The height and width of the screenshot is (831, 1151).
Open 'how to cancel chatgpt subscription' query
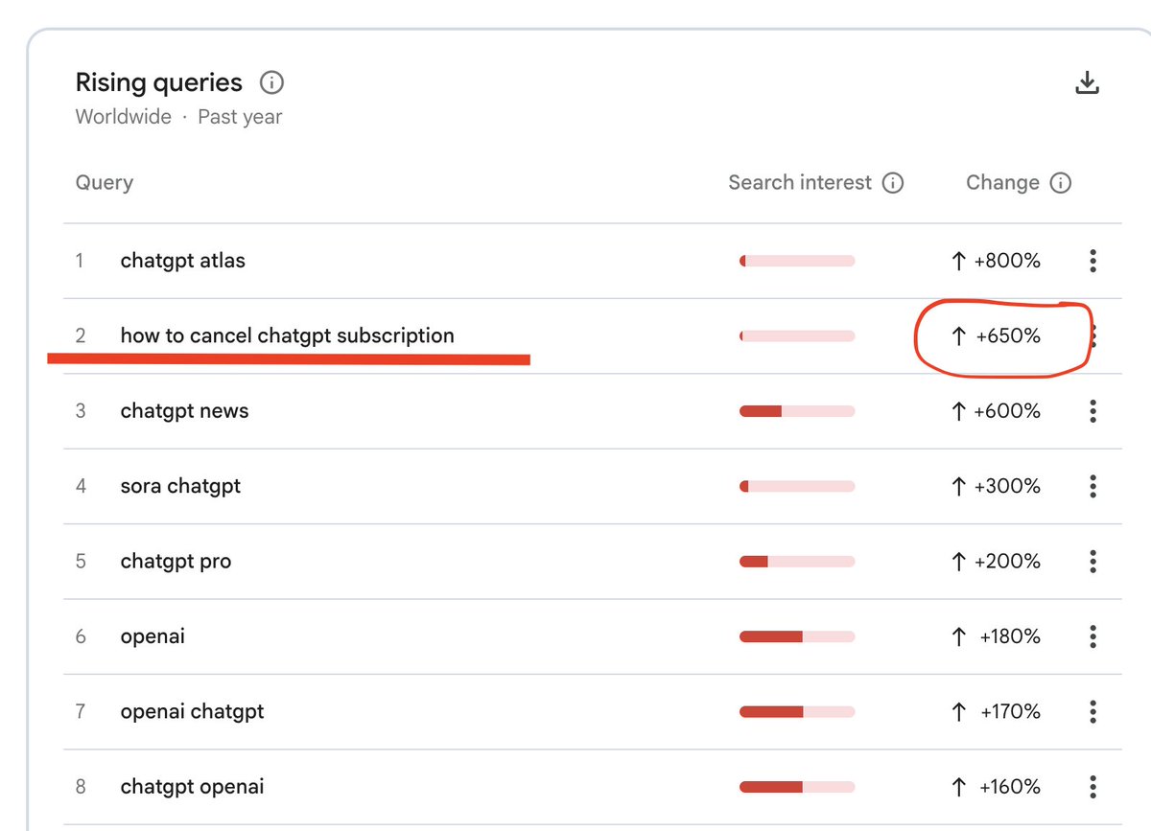287,335
